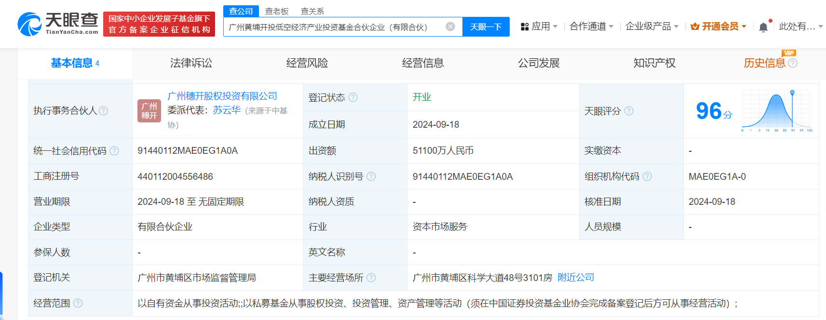Select the 经营范围 description text
This screenshot has height=320, width=826.
pos(437,303)
